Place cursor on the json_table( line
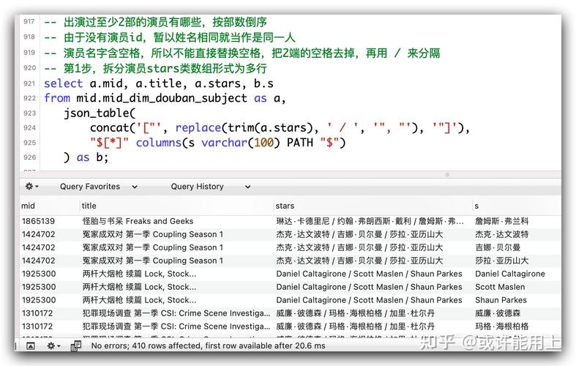Screen dimensions: 576x366 (x=100, y=113)
